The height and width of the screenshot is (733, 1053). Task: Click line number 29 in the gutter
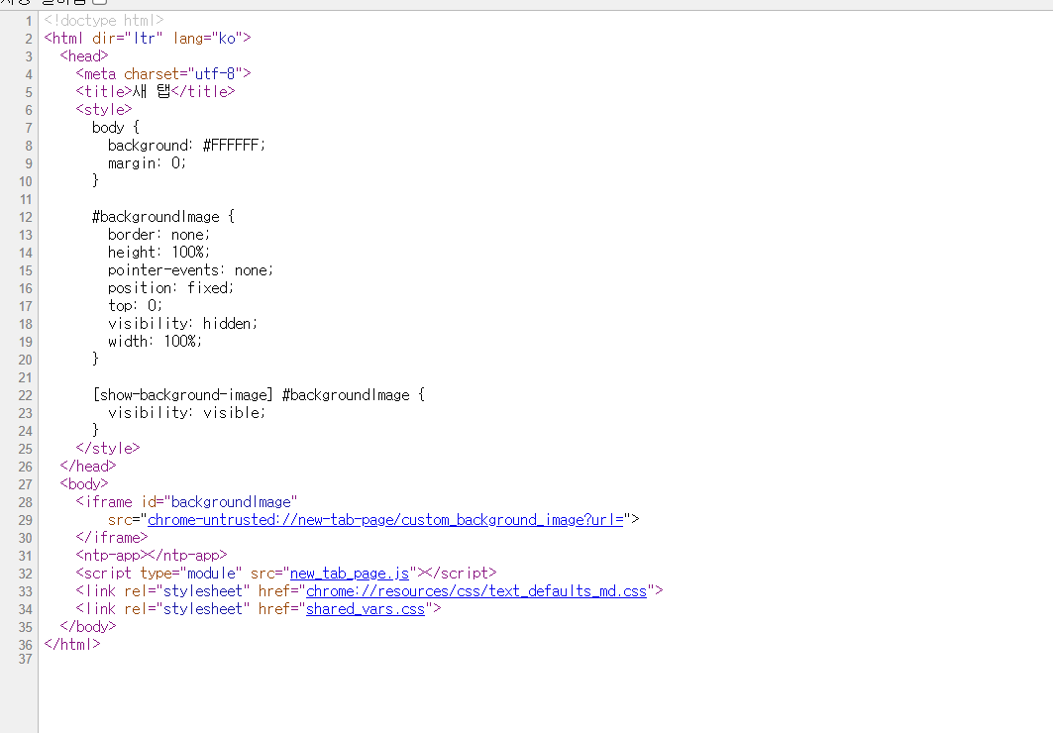[x=26, y=520]
